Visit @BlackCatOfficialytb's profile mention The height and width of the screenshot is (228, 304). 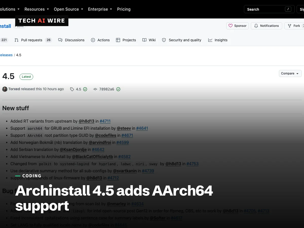[92, 157]
